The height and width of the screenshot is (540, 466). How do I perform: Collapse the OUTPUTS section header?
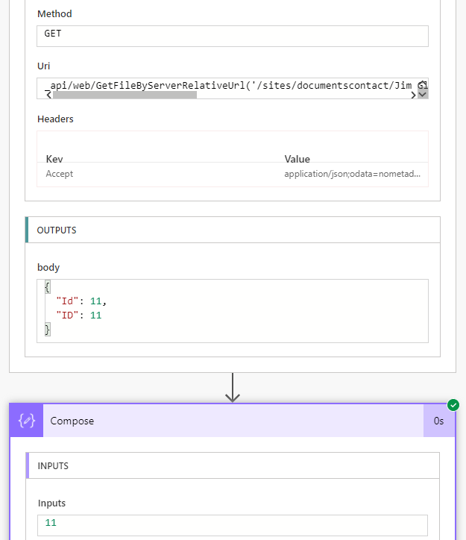(233, 230)
